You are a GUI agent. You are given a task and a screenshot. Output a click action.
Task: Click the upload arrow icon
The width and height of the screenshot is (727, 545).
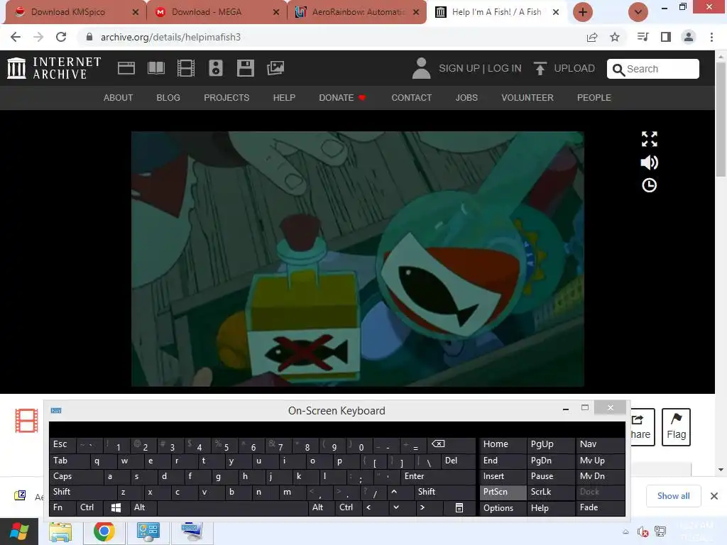[x=540, y=68]
